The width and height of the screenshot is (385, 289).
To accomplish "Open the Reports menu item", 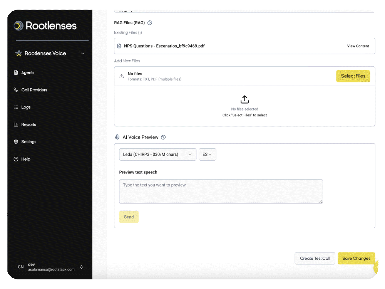I will pyautogui.click(x=28, y=124).
